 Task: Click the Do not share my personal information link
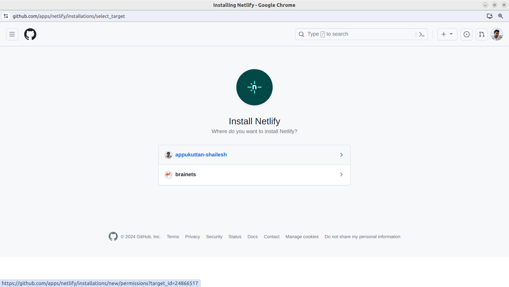point(362,237)
